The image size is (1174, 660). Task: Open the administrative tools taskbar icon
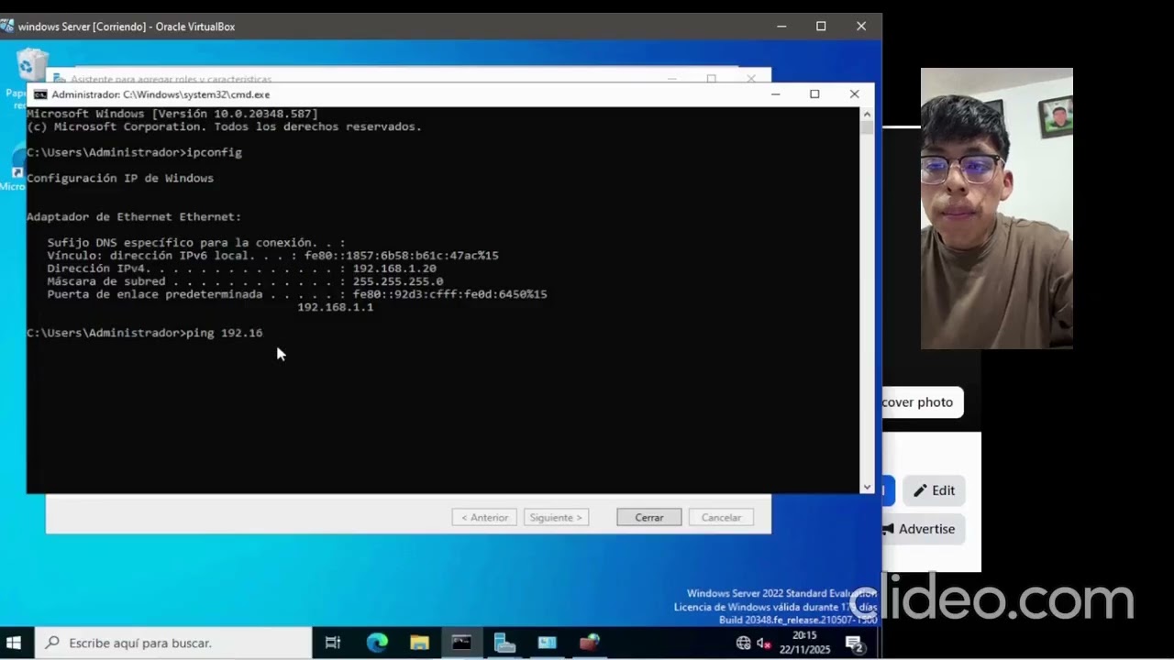pyautogui.click(x=547, y=643)
